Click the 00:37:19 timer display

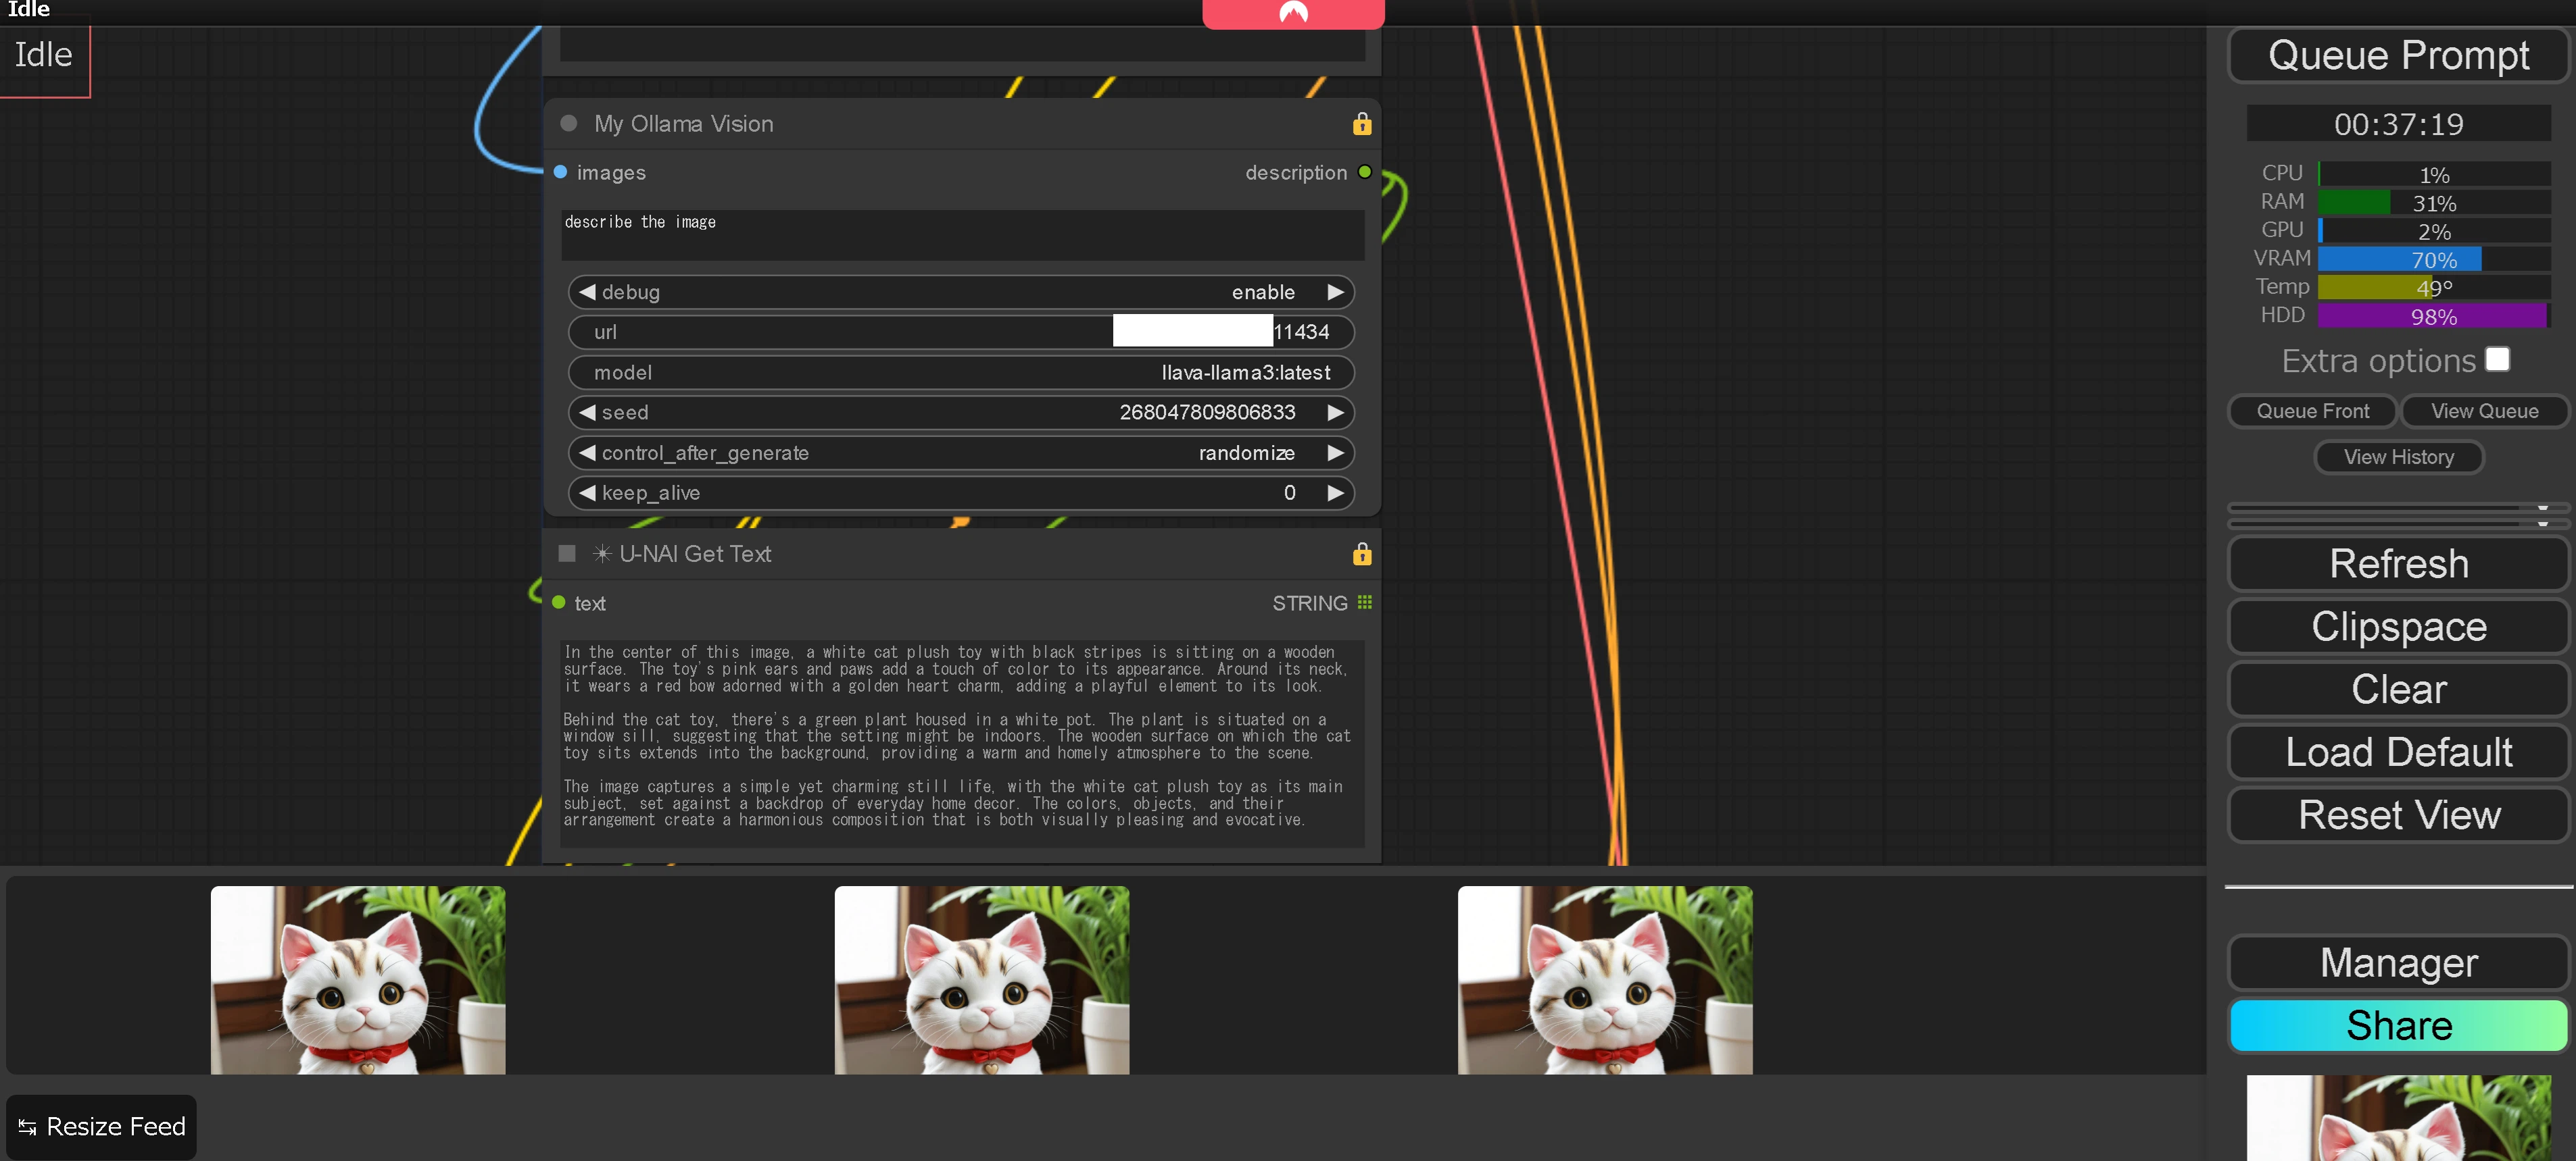[x=2398, y=124]
